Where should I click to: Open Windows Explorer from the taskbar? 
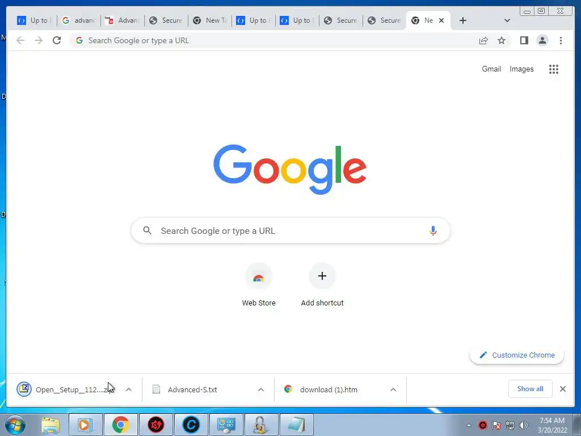[50, 425]
